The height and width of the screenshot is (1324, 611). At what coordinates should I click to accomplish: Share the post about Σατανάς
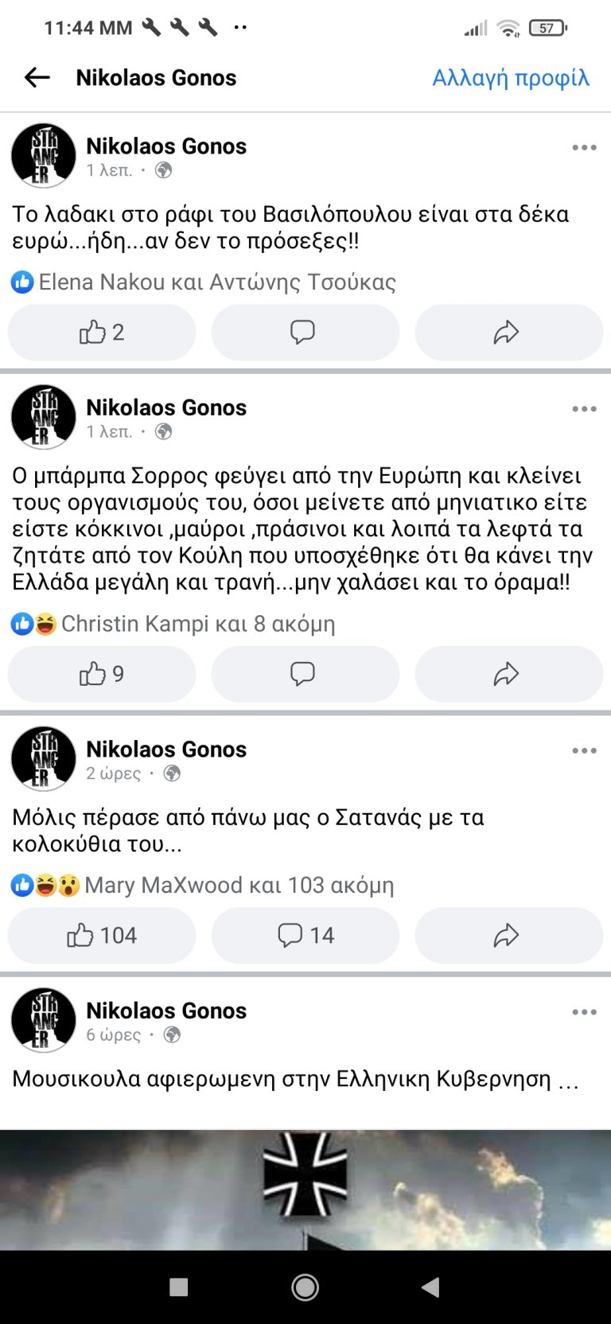[508, 936]
